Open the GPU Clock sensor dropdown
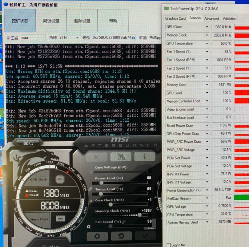The height and width of the screenshot is (247, 249). [x=207, y=27]
